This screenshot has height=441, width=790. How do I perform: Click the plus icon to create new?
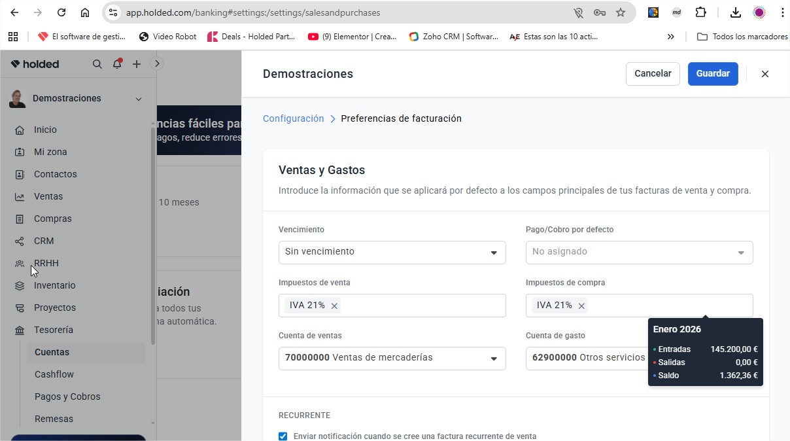[136, 63]
